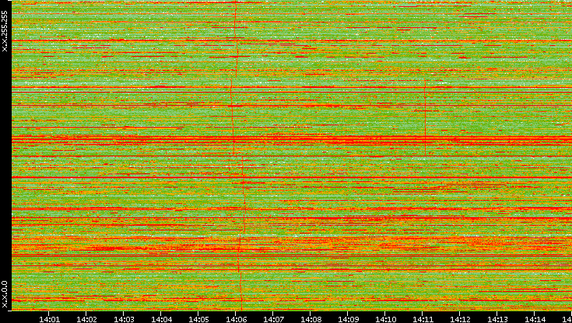Click the 14:12 time axis label
Screen dimensions: 572x323
pos(460,319)
